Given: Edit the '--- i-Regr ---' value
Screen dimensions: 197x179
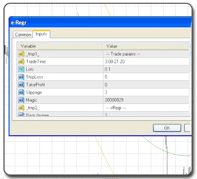Looking at the screenshot, I should tap(146, 108).
